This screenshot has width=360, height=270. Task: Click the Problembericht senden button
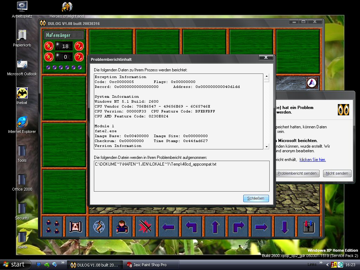[x=297, y=173]
